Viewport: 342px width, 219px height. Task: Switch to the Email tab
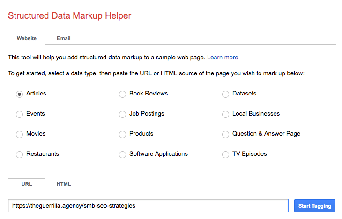(64, 38)
